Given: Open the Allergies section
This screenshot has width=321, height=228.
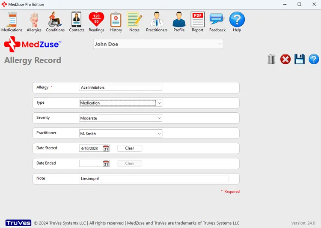Looking at the screenshot, I should 34,22.
